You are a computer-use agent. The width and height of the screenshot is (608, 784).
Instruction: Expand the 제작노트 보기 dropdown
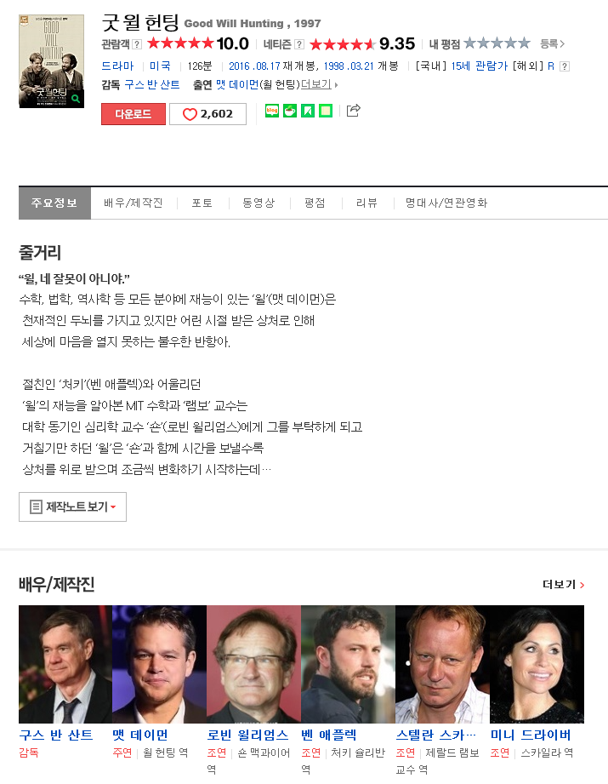point(72,507)
